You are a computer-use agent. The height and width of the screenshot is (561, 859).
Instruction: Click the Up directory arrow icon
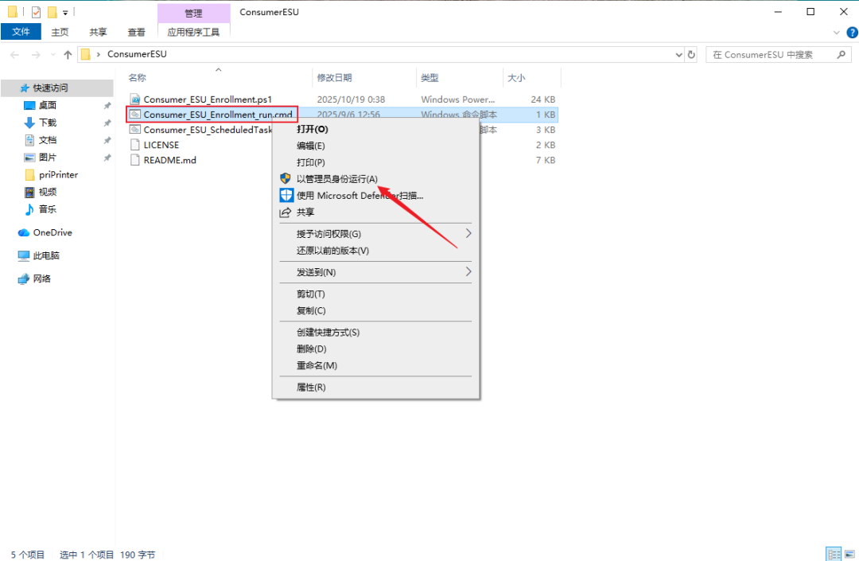[68, 55]
